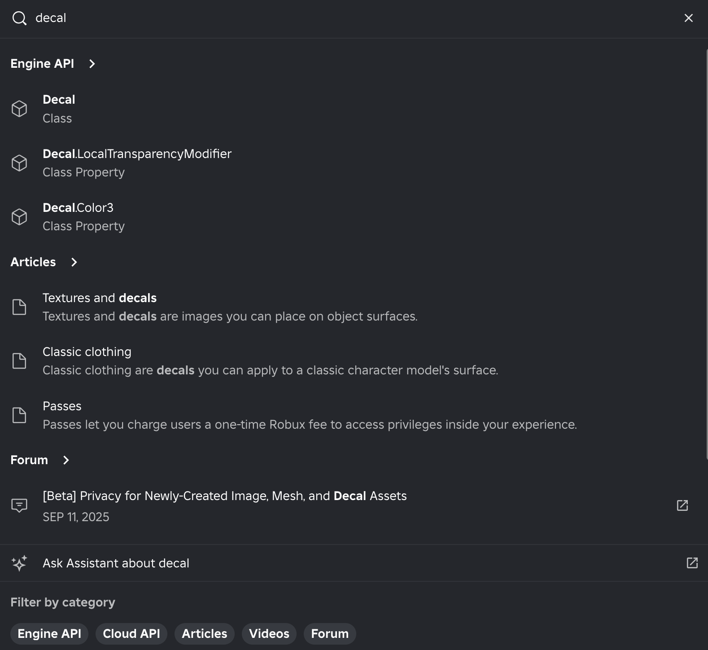Screen dimensions: 708x650
Task: Open forum post external link icon
Action: (x=682, y=505)
